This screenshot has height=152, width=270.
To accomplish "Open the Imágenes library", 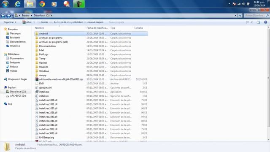I will point(15,62).
